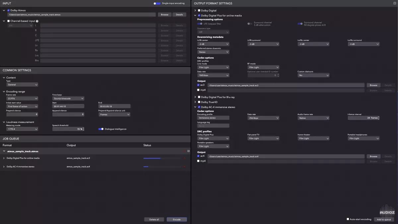Expand the Dolby Digital output format
398x224 pixels.
tap(195, 11)
